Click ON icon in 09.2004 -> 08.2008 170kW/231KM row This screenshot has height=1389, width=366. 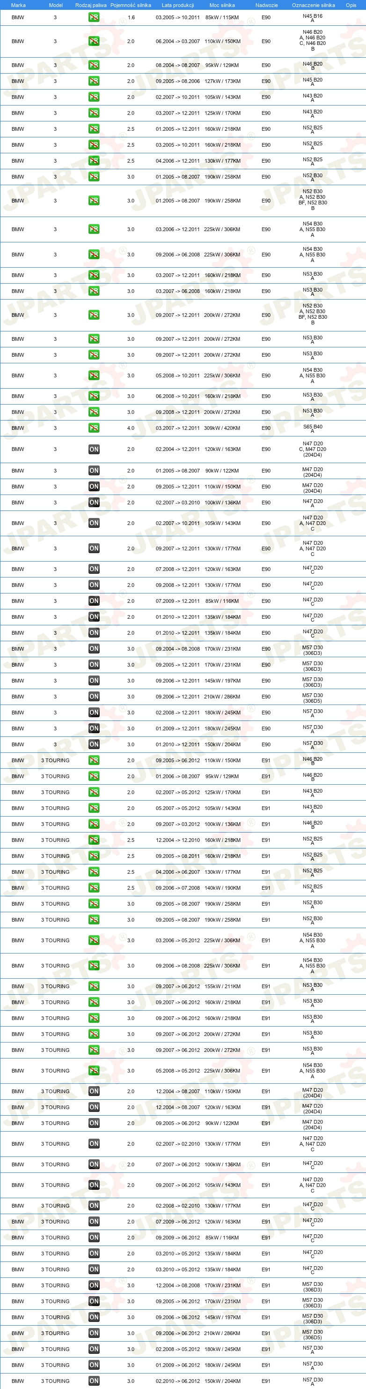pyautogui.click(x=94, y=649)
